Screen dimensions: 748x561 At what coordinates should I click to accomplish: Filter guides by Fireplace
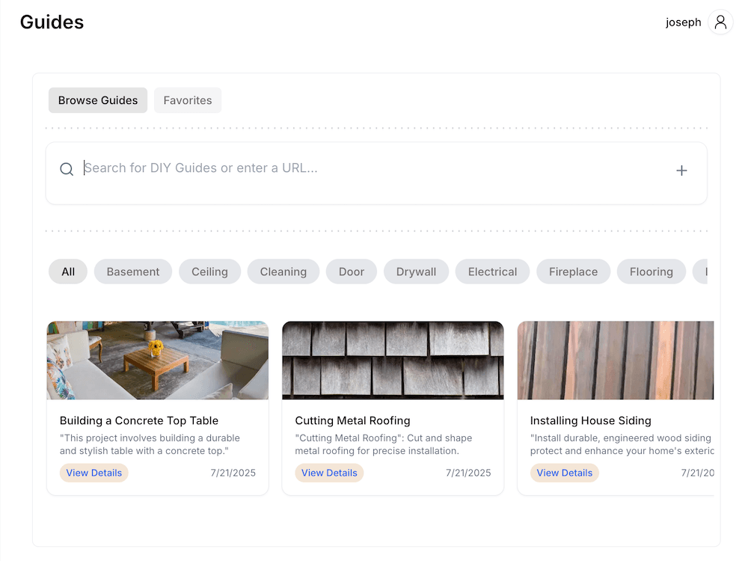[573, 272]
